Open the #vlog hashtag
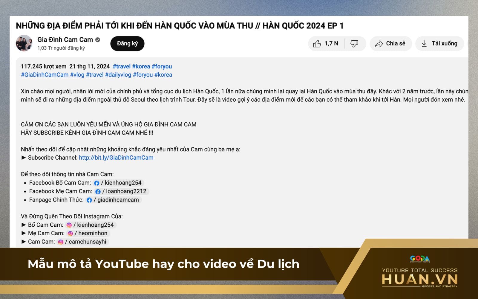The image size is (478, 299). 77,75
